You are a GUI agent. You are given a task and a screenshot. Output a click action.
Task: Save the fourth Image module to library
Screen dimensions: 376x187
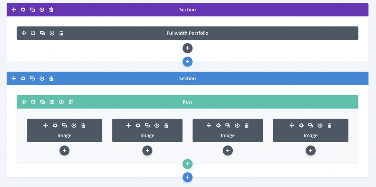coord(320,125)
